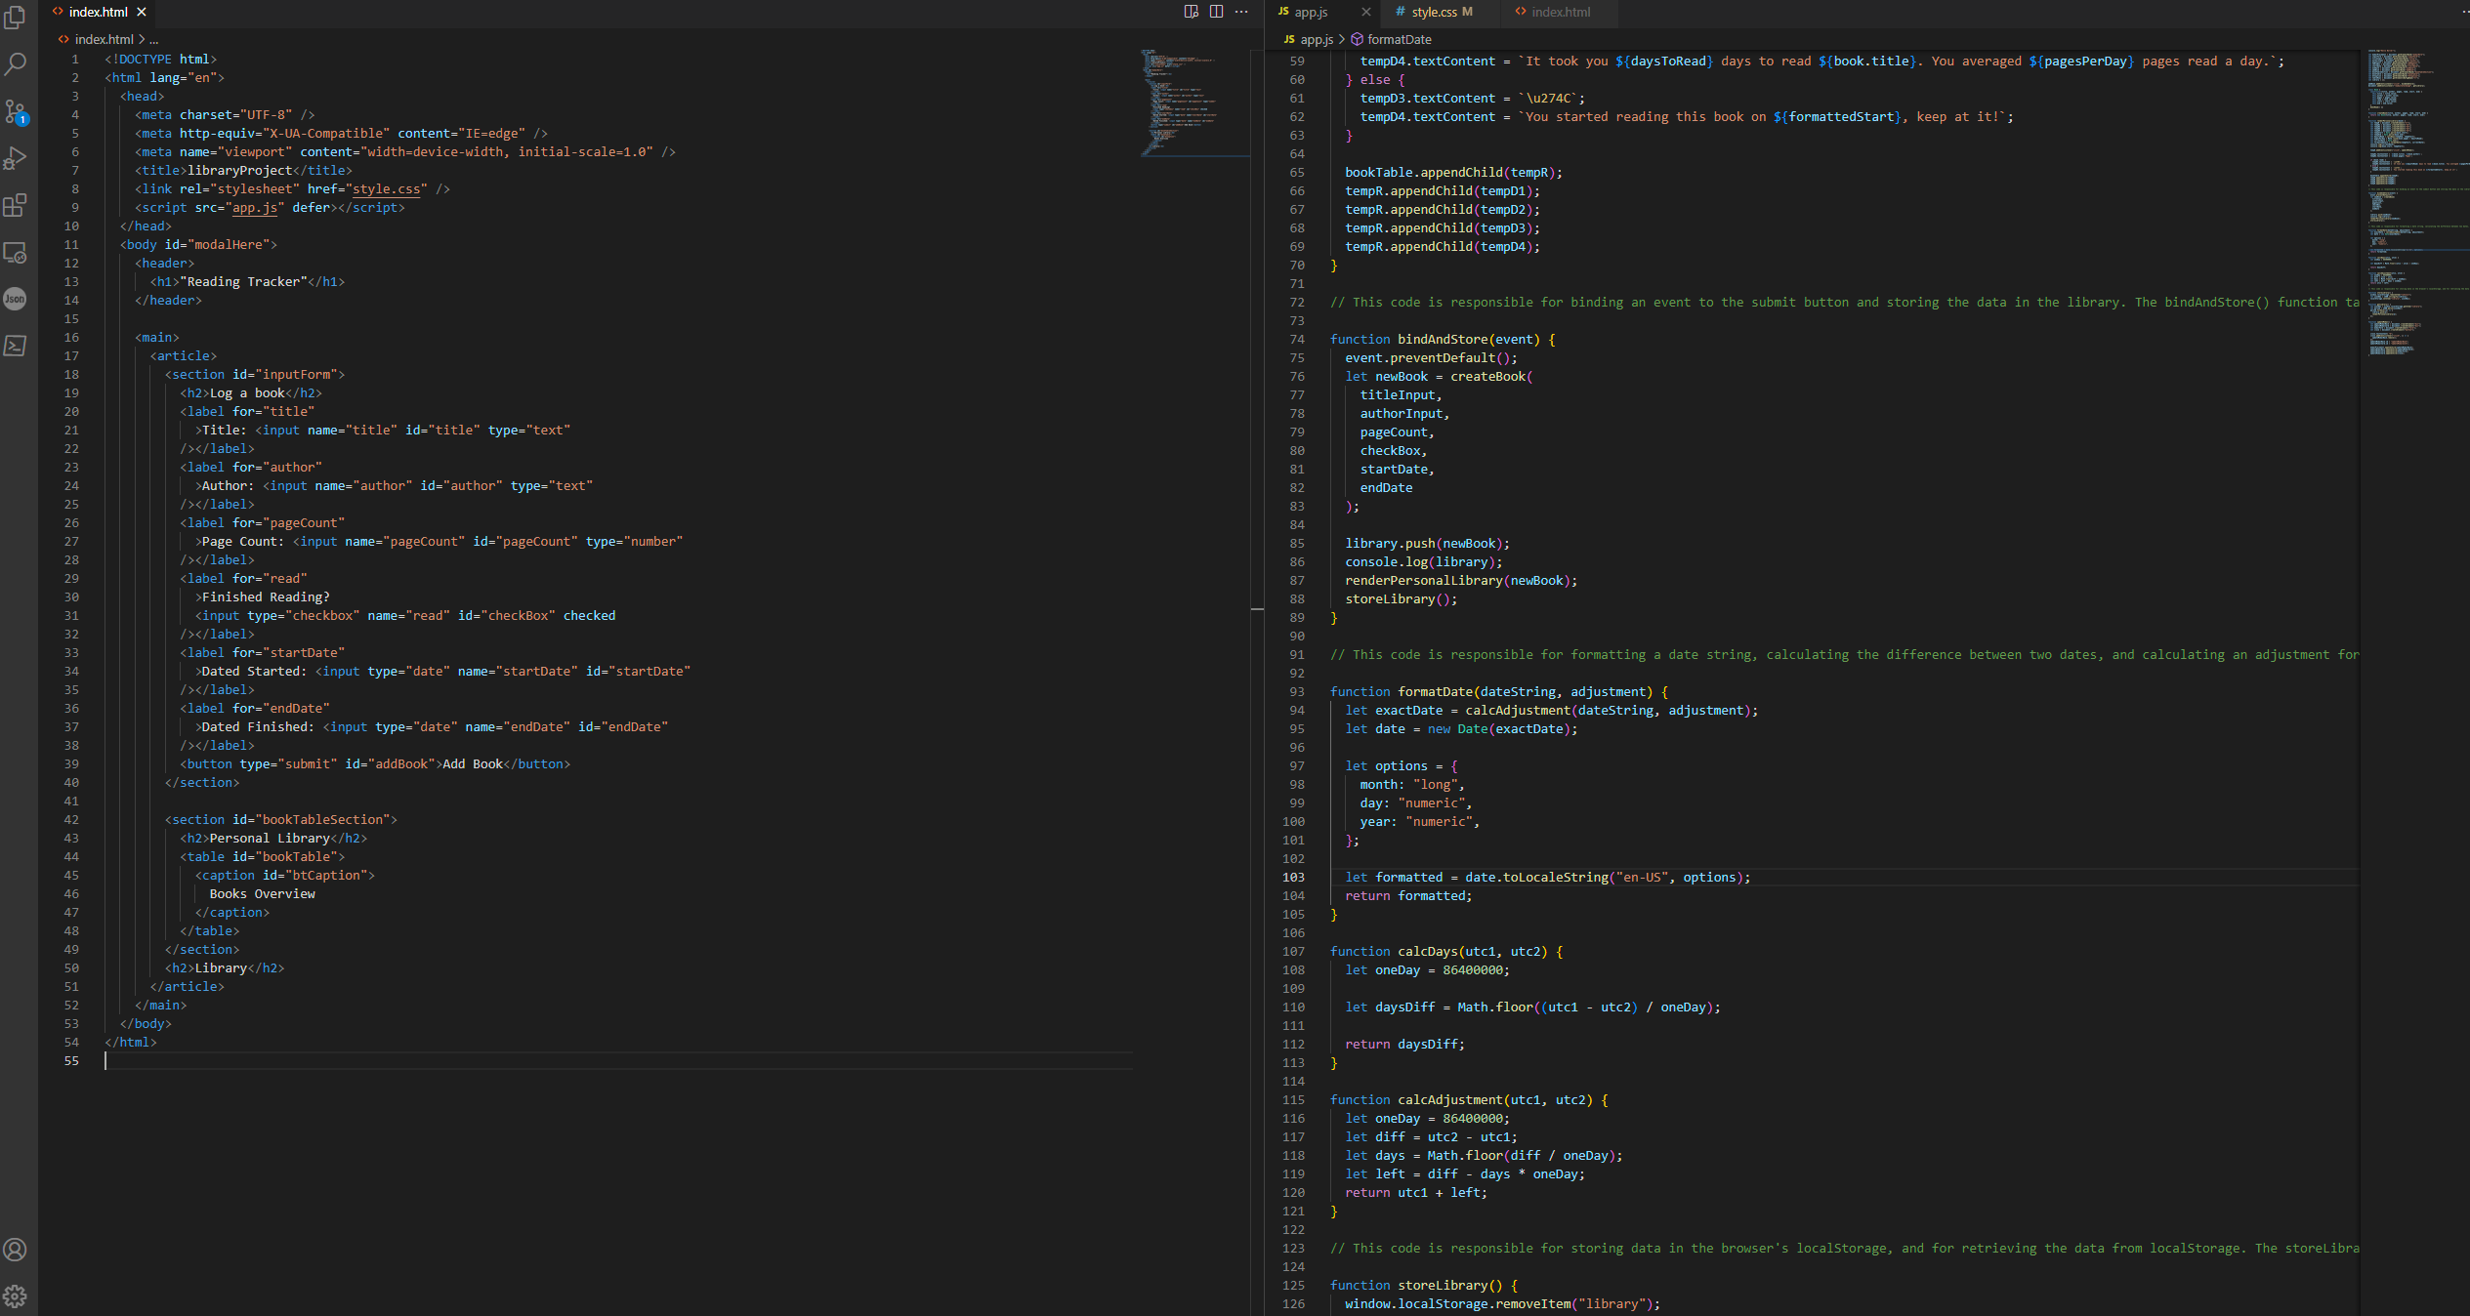Select app.js in the breadcrumb bar

[1316, 39]
